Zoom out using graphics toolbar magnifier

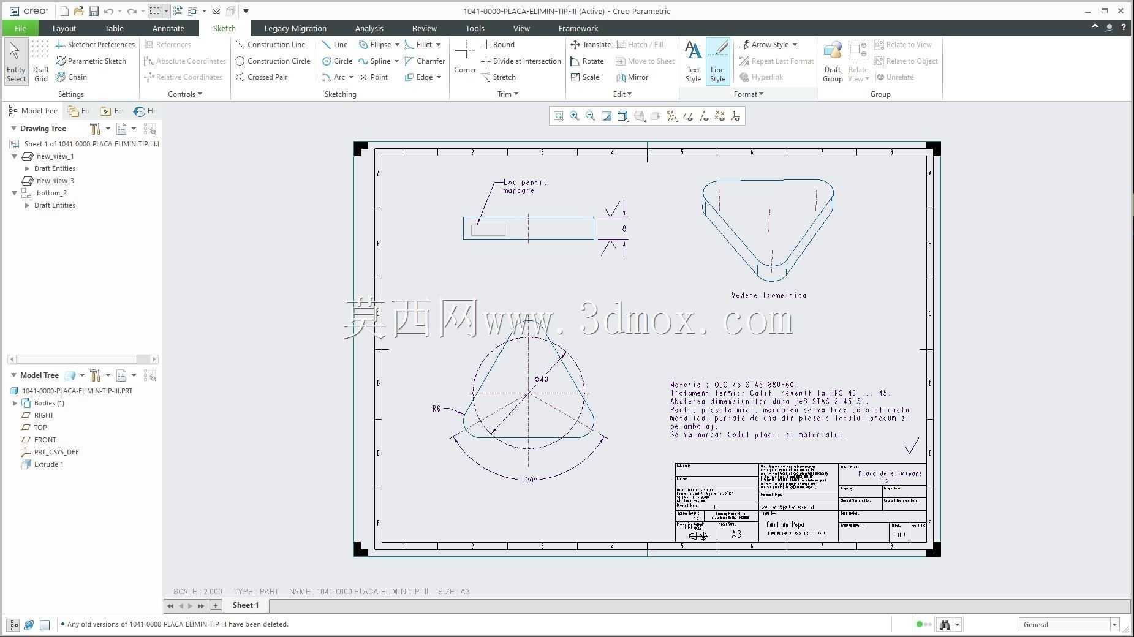(x=590, y=116)
